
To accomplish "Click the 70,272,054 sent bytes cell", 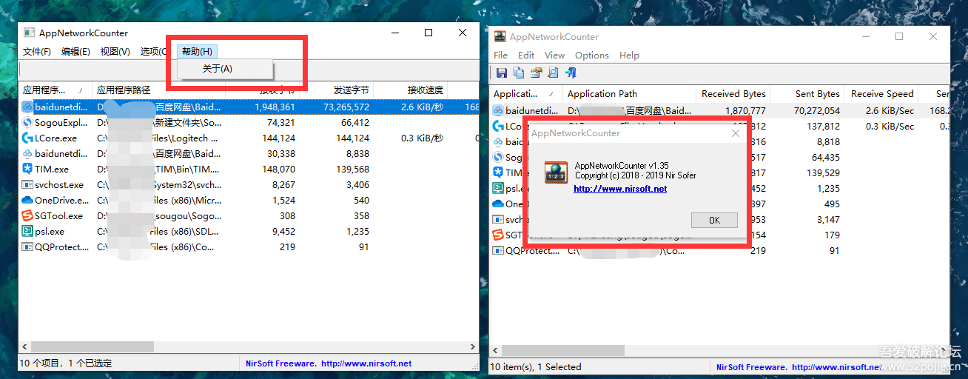I will 816,110.
